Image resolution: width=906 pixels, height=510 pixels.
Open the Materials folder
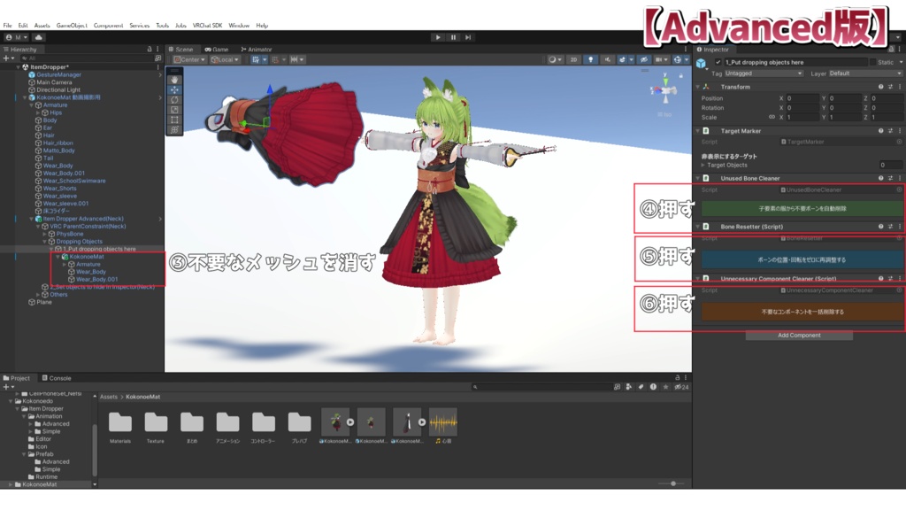(120, 427)
